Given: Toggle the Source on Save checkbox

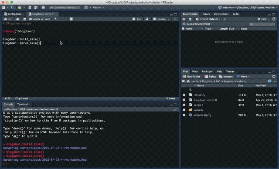Looking at the screenshot, I should 31,19.
